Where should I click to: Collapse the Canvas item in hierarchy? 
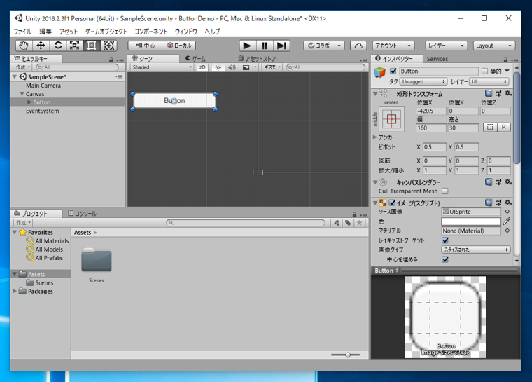(22, 94)
